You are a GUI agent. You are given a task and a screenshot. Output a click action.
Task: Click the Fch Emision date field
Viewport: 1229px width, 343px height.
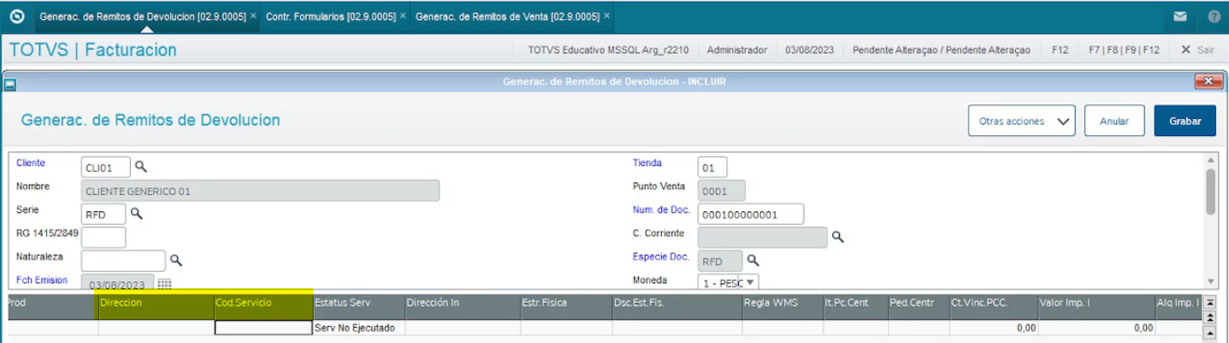click(118, 283)
